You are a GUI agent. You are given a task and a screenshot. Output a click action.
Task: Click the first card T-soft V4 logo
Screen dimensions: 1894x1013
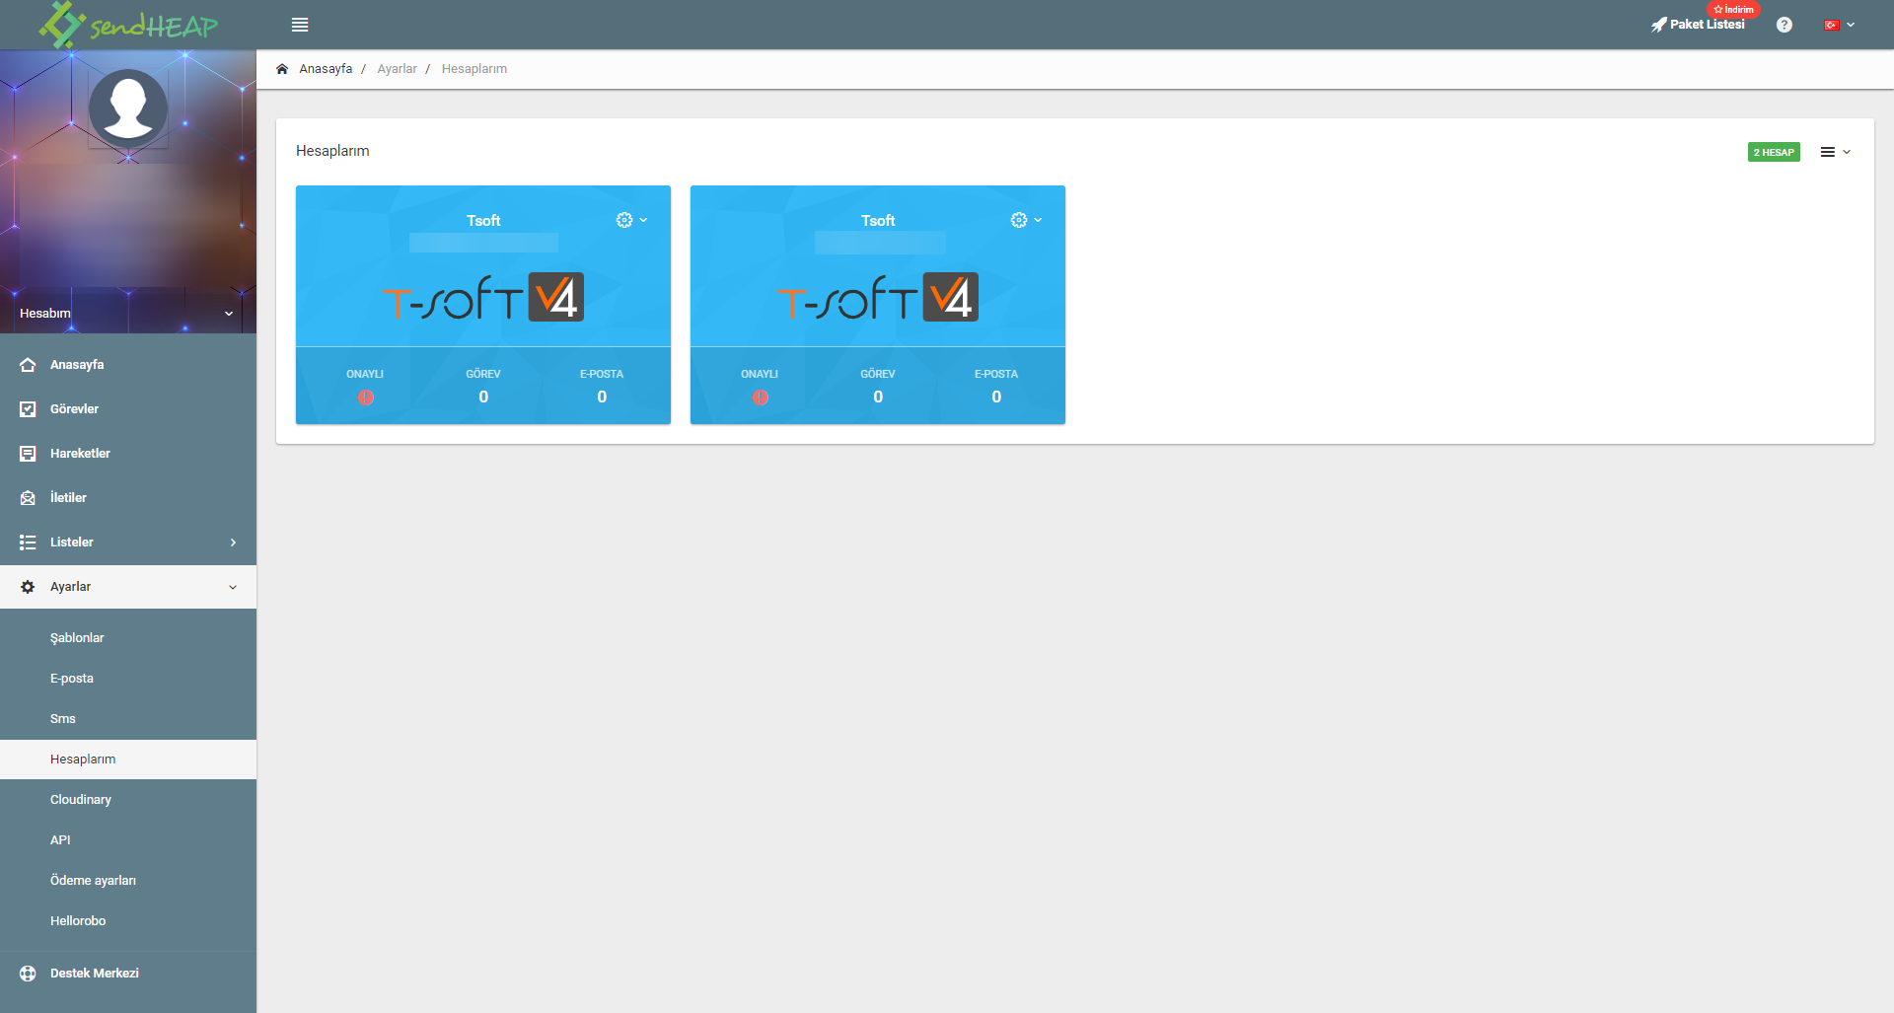click(x=483, y=298)
